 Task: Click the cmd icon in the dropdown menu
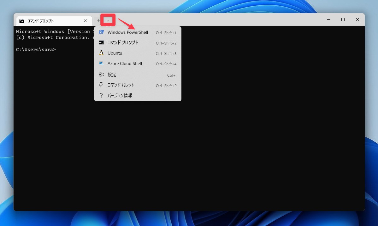(x=101, y=43)
